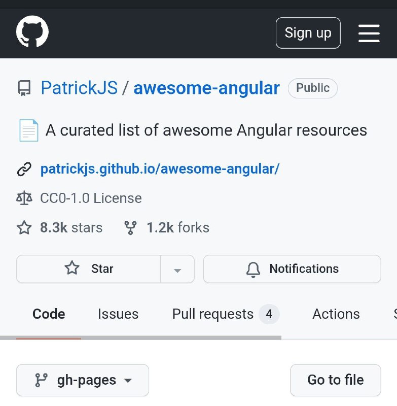Click the Public visibility label

click(313, 88)
